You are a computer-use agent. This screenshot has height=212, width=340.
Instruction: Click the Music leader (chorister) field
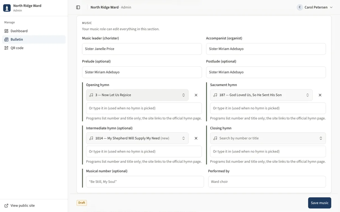pos(142,49)
